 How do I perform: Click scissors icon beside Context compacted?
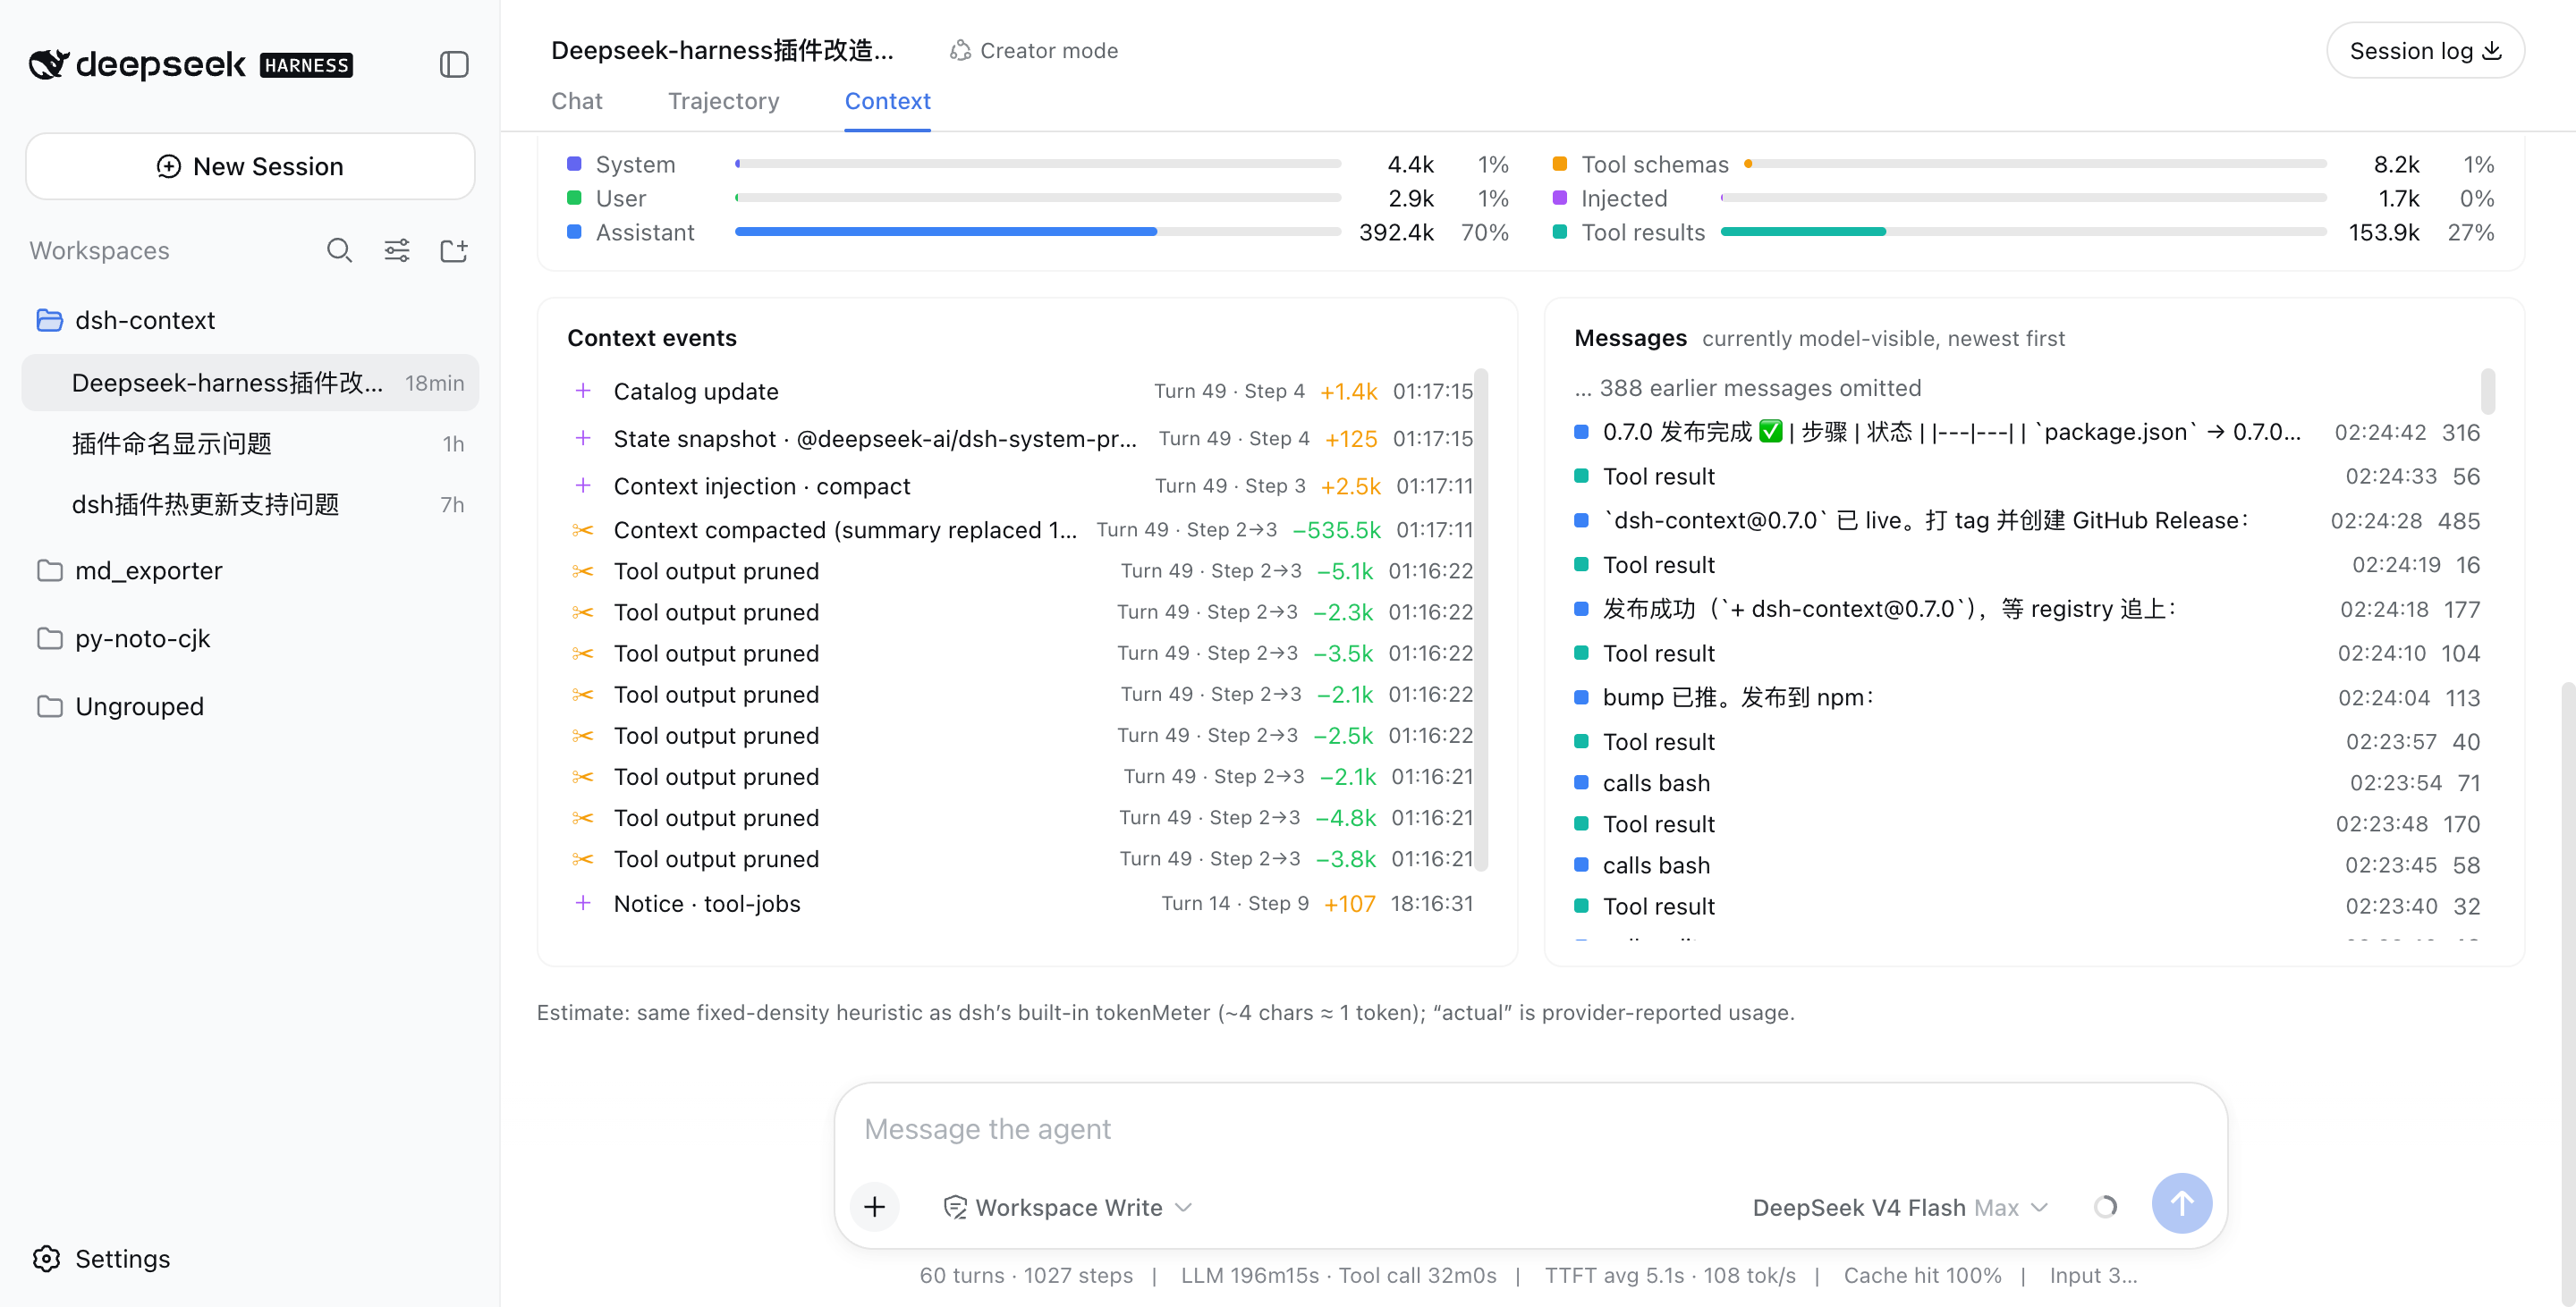(583, 529)
